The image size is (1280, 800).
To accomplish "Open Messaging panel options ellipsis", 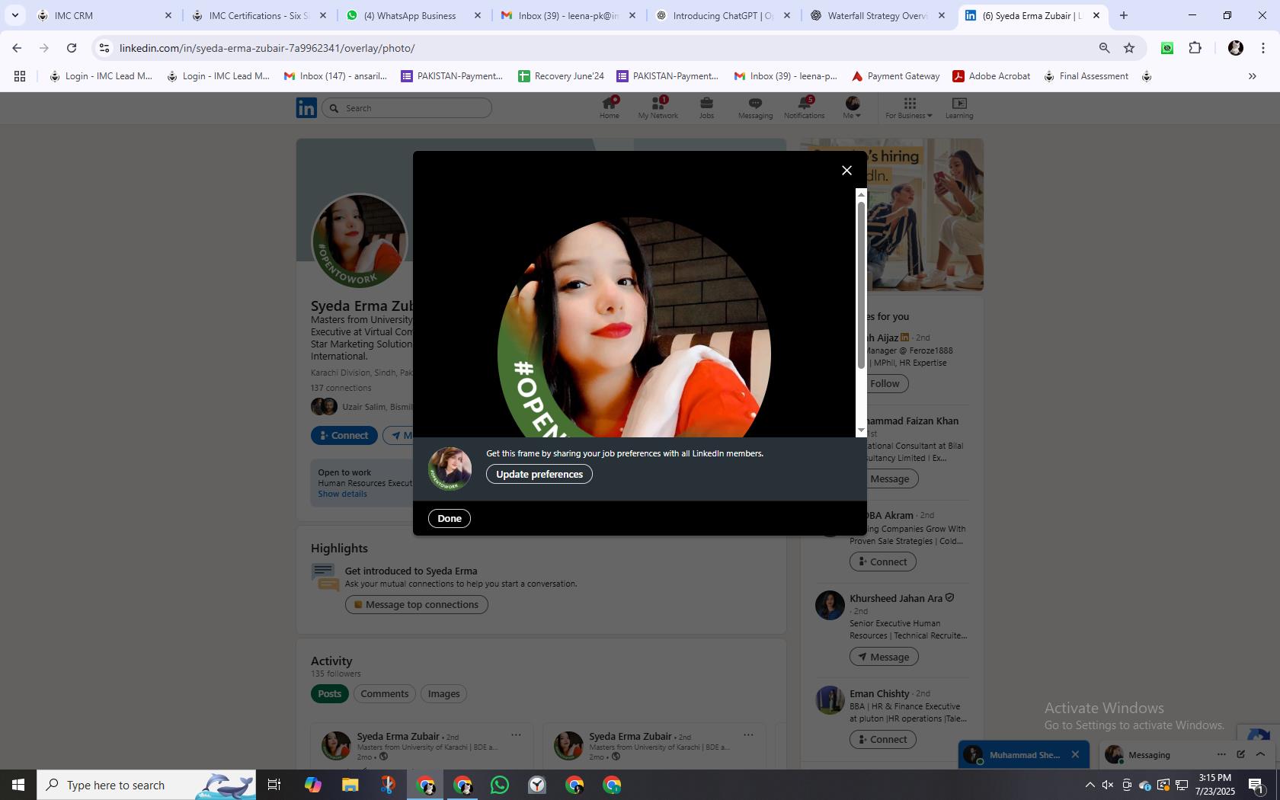I will pos(1221,754).
